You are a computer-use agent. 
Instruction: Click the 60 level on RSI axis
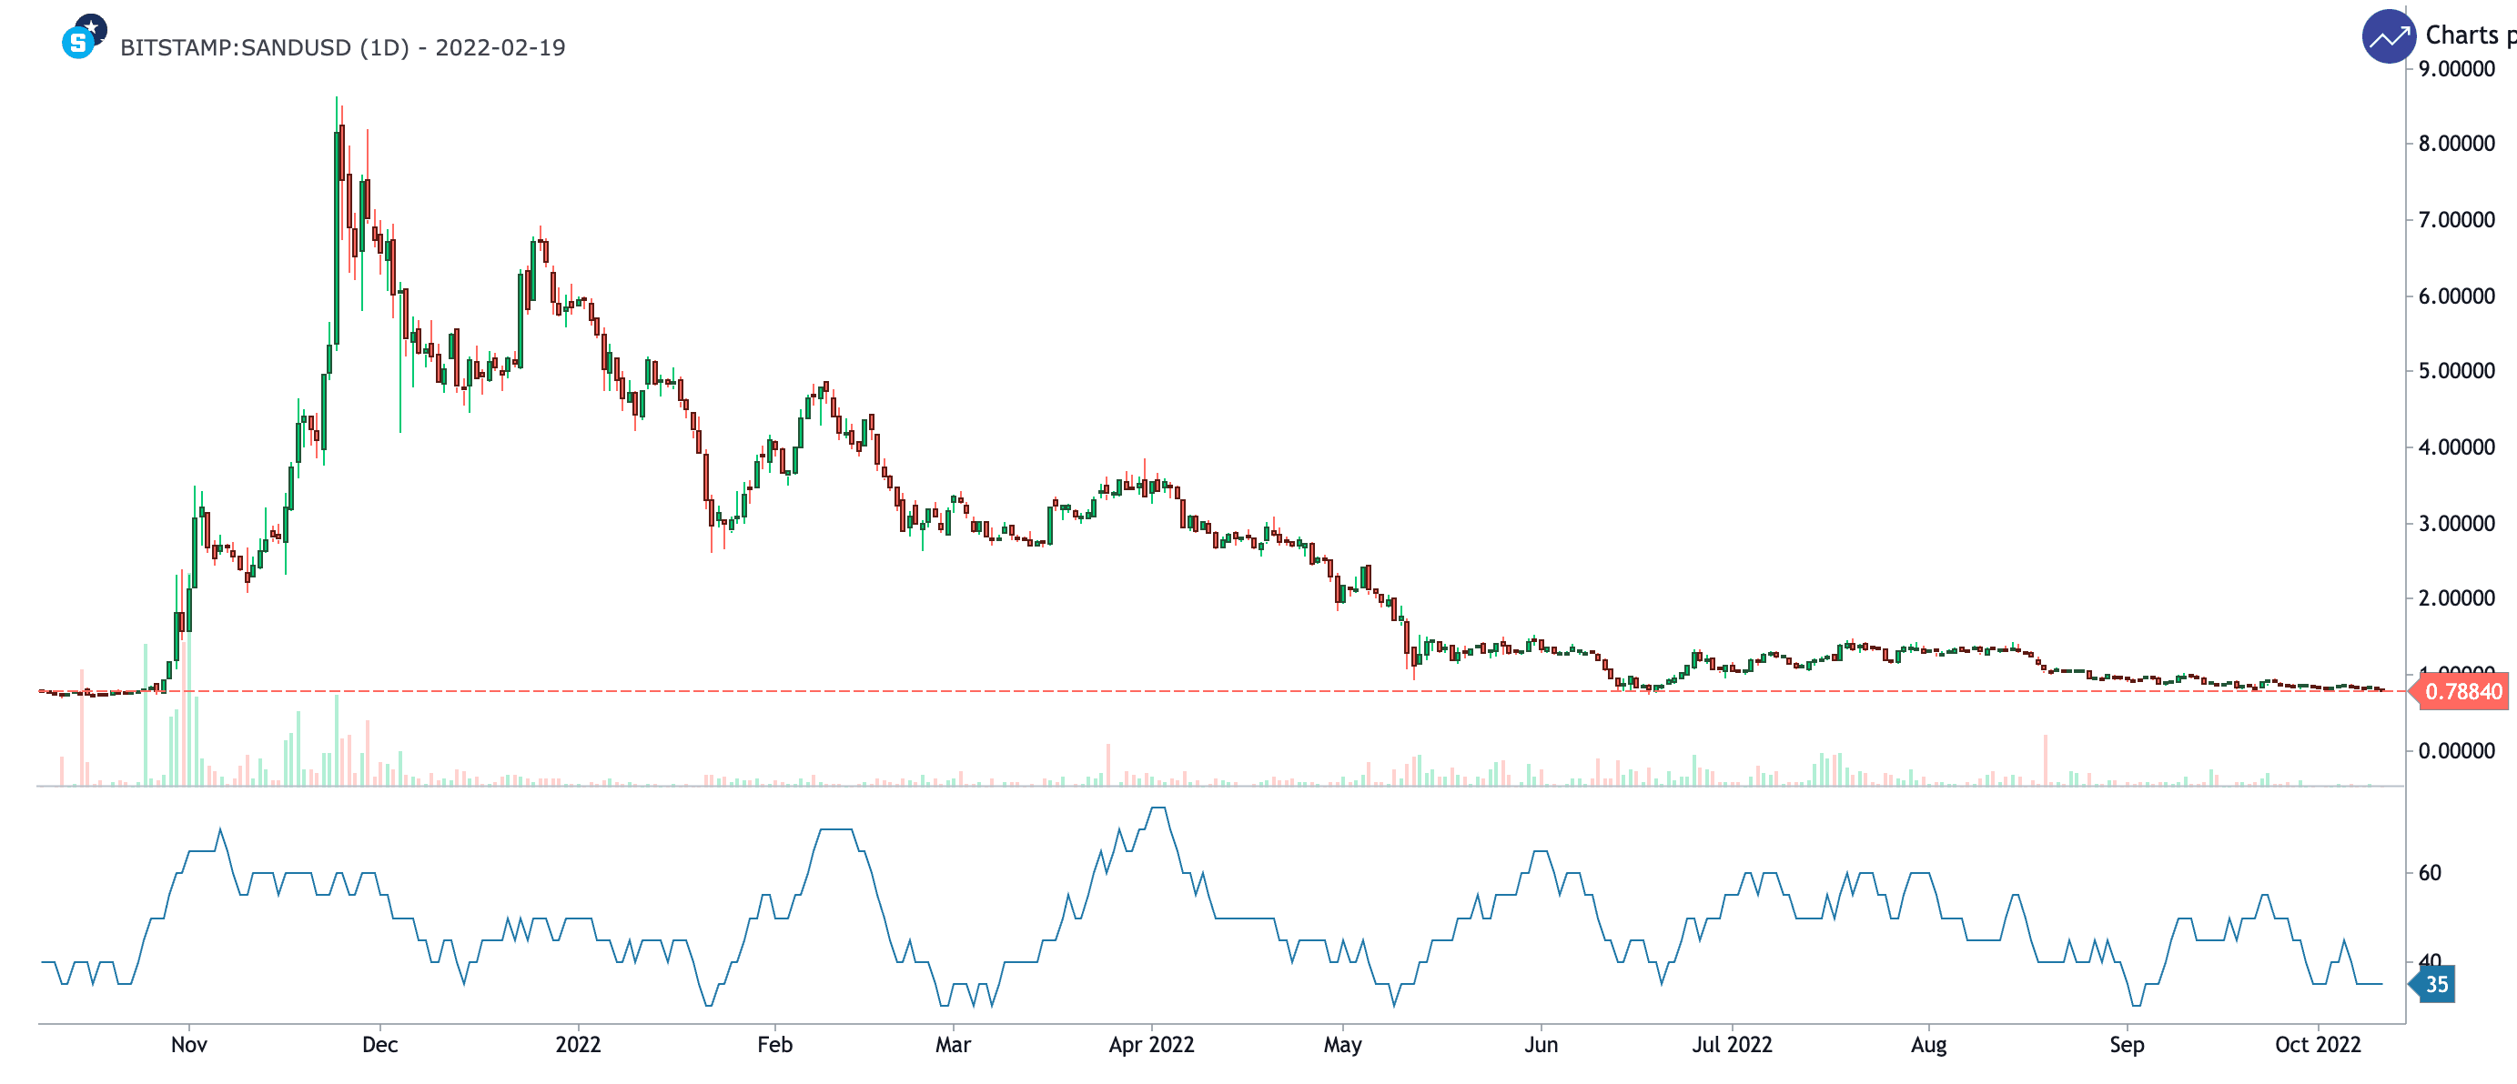tap(2429, 873)
